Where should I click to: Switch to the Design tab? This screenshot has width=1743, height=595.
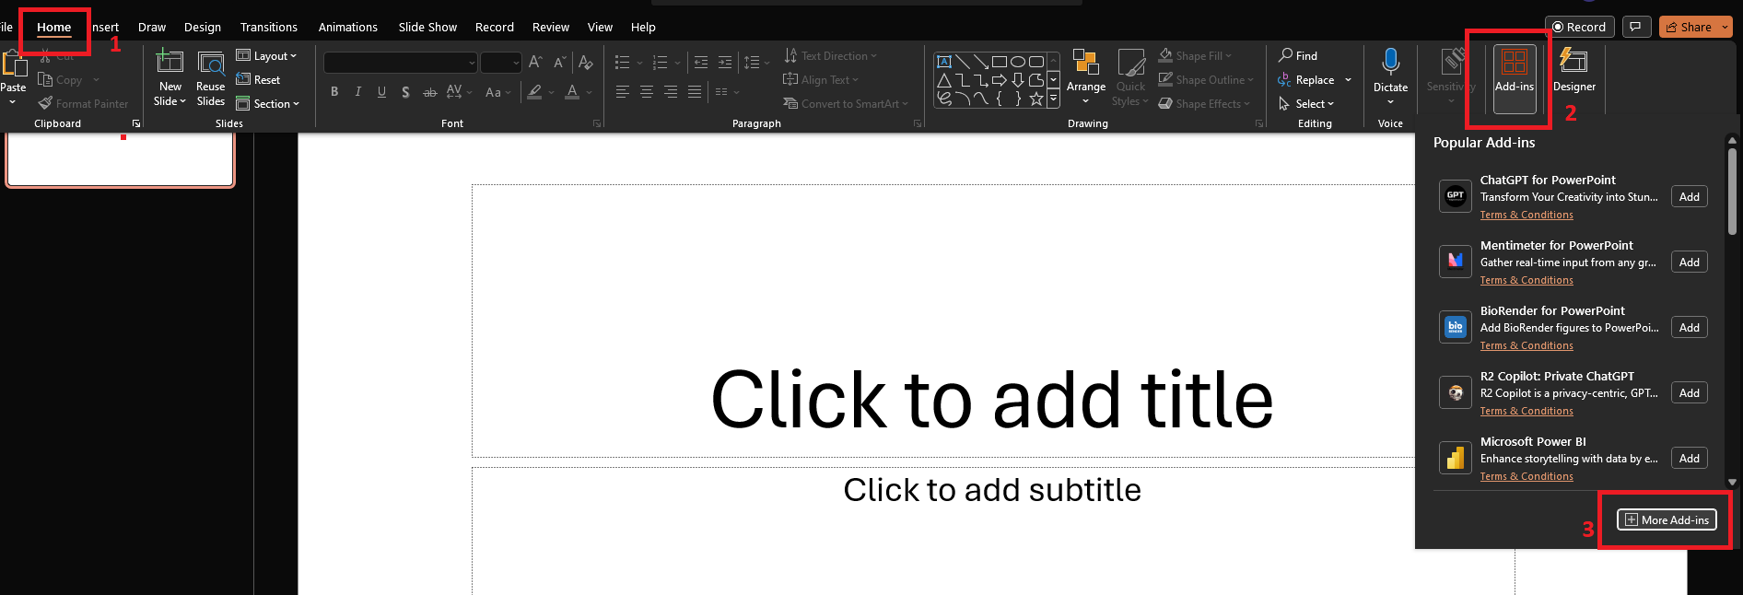[202, 28]
